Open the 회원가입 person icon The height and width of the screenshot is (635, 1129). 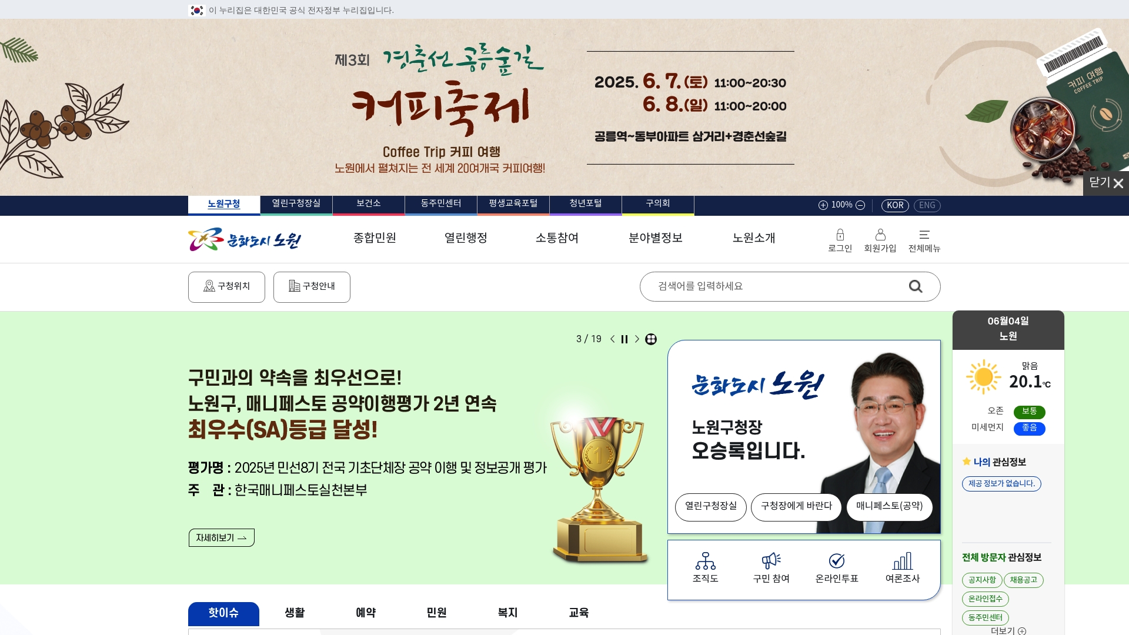(880, 235)
